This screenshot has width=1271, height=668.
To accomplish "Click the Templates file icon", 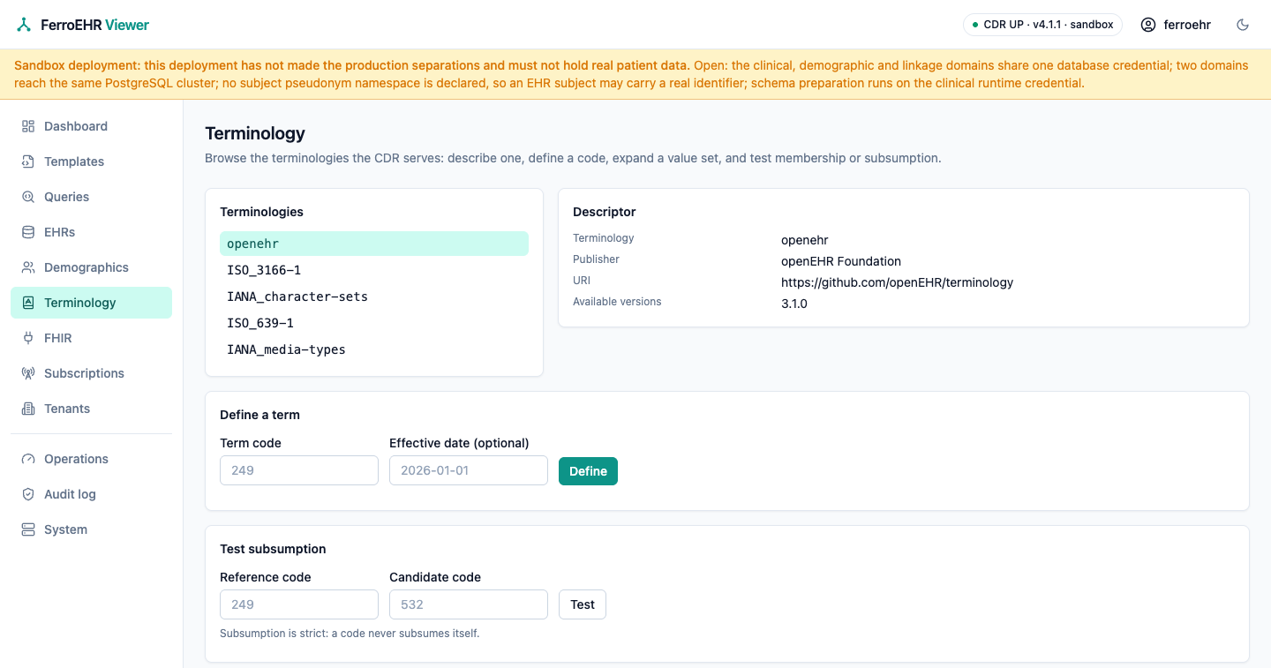I will click(x=28, y=161).
